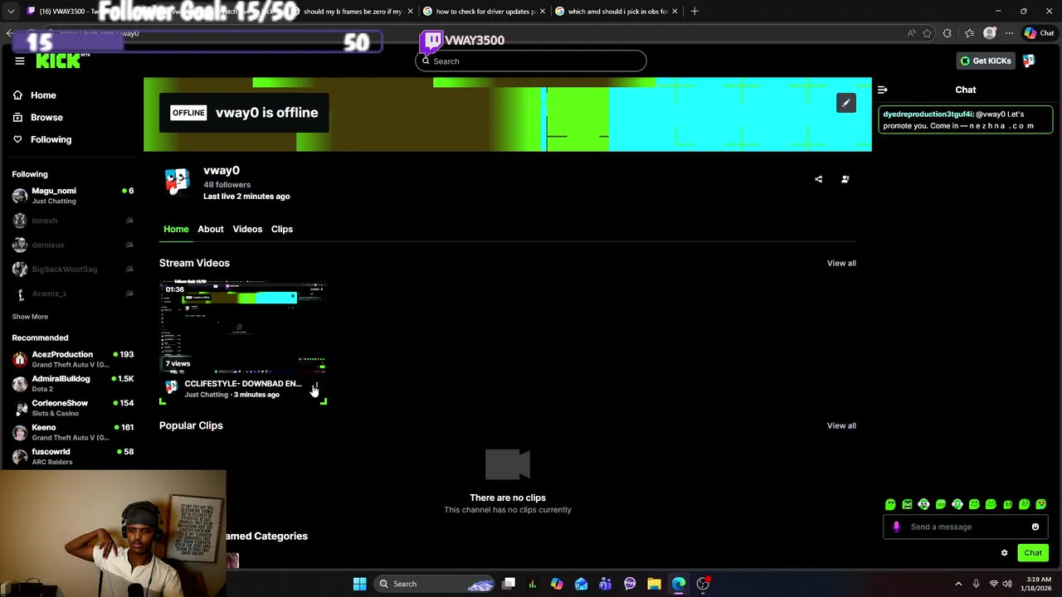Switch to the About tab
Screen dimensions: 1062x597
click(210, 229)
